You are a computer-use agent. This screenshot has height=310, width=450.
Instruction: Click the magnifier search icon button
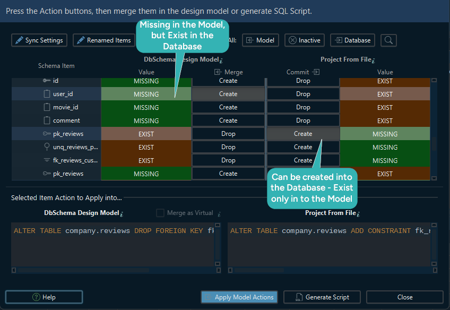point(388,40)
